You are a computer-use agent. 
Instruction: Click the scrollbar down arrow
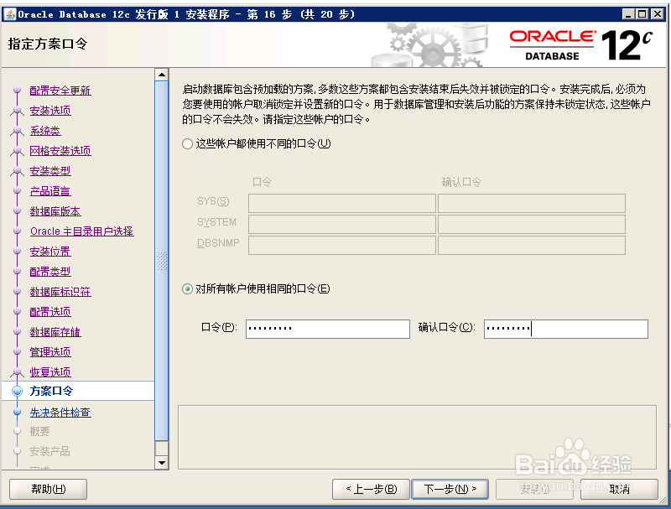point(162,462)
